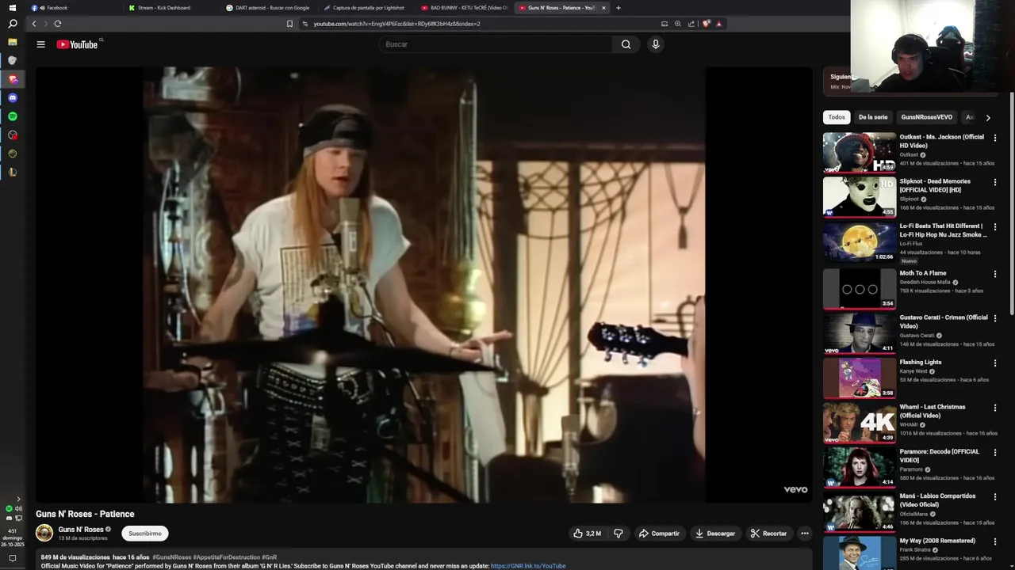The height and width of the screenshot is (570, 1015).
Task: Open the options menu for Outkast - Ms. Jackson
Action: click(x=995, y=138)
